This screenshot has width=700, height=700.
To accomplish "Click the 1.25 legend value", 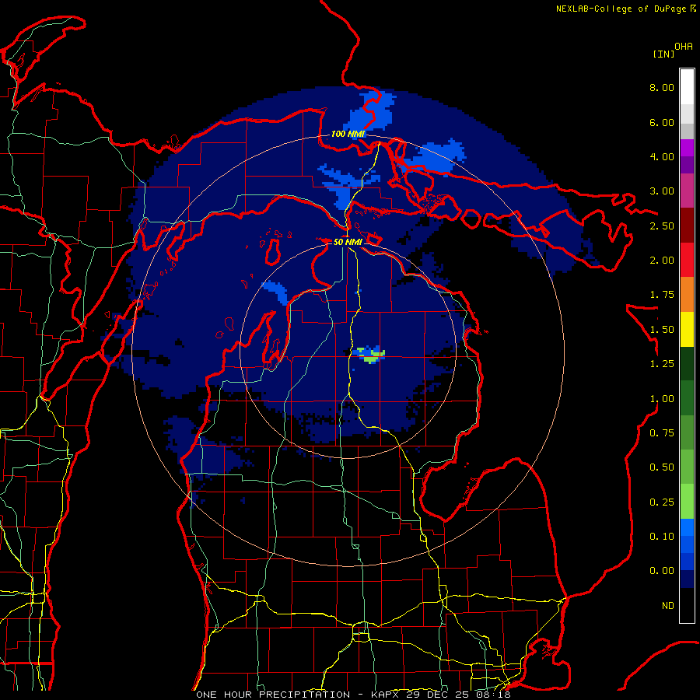I will point(662,364).
